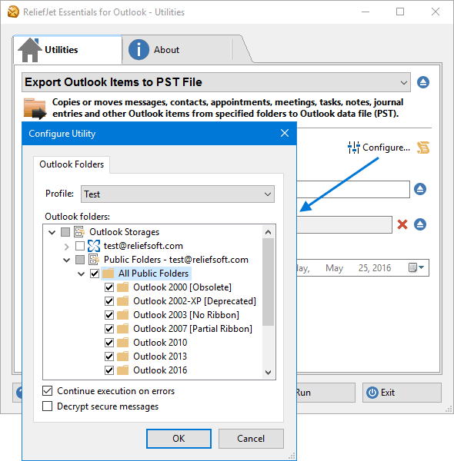
Task: Uncheck Outlook 2016 checkbox
Action: 109,370
